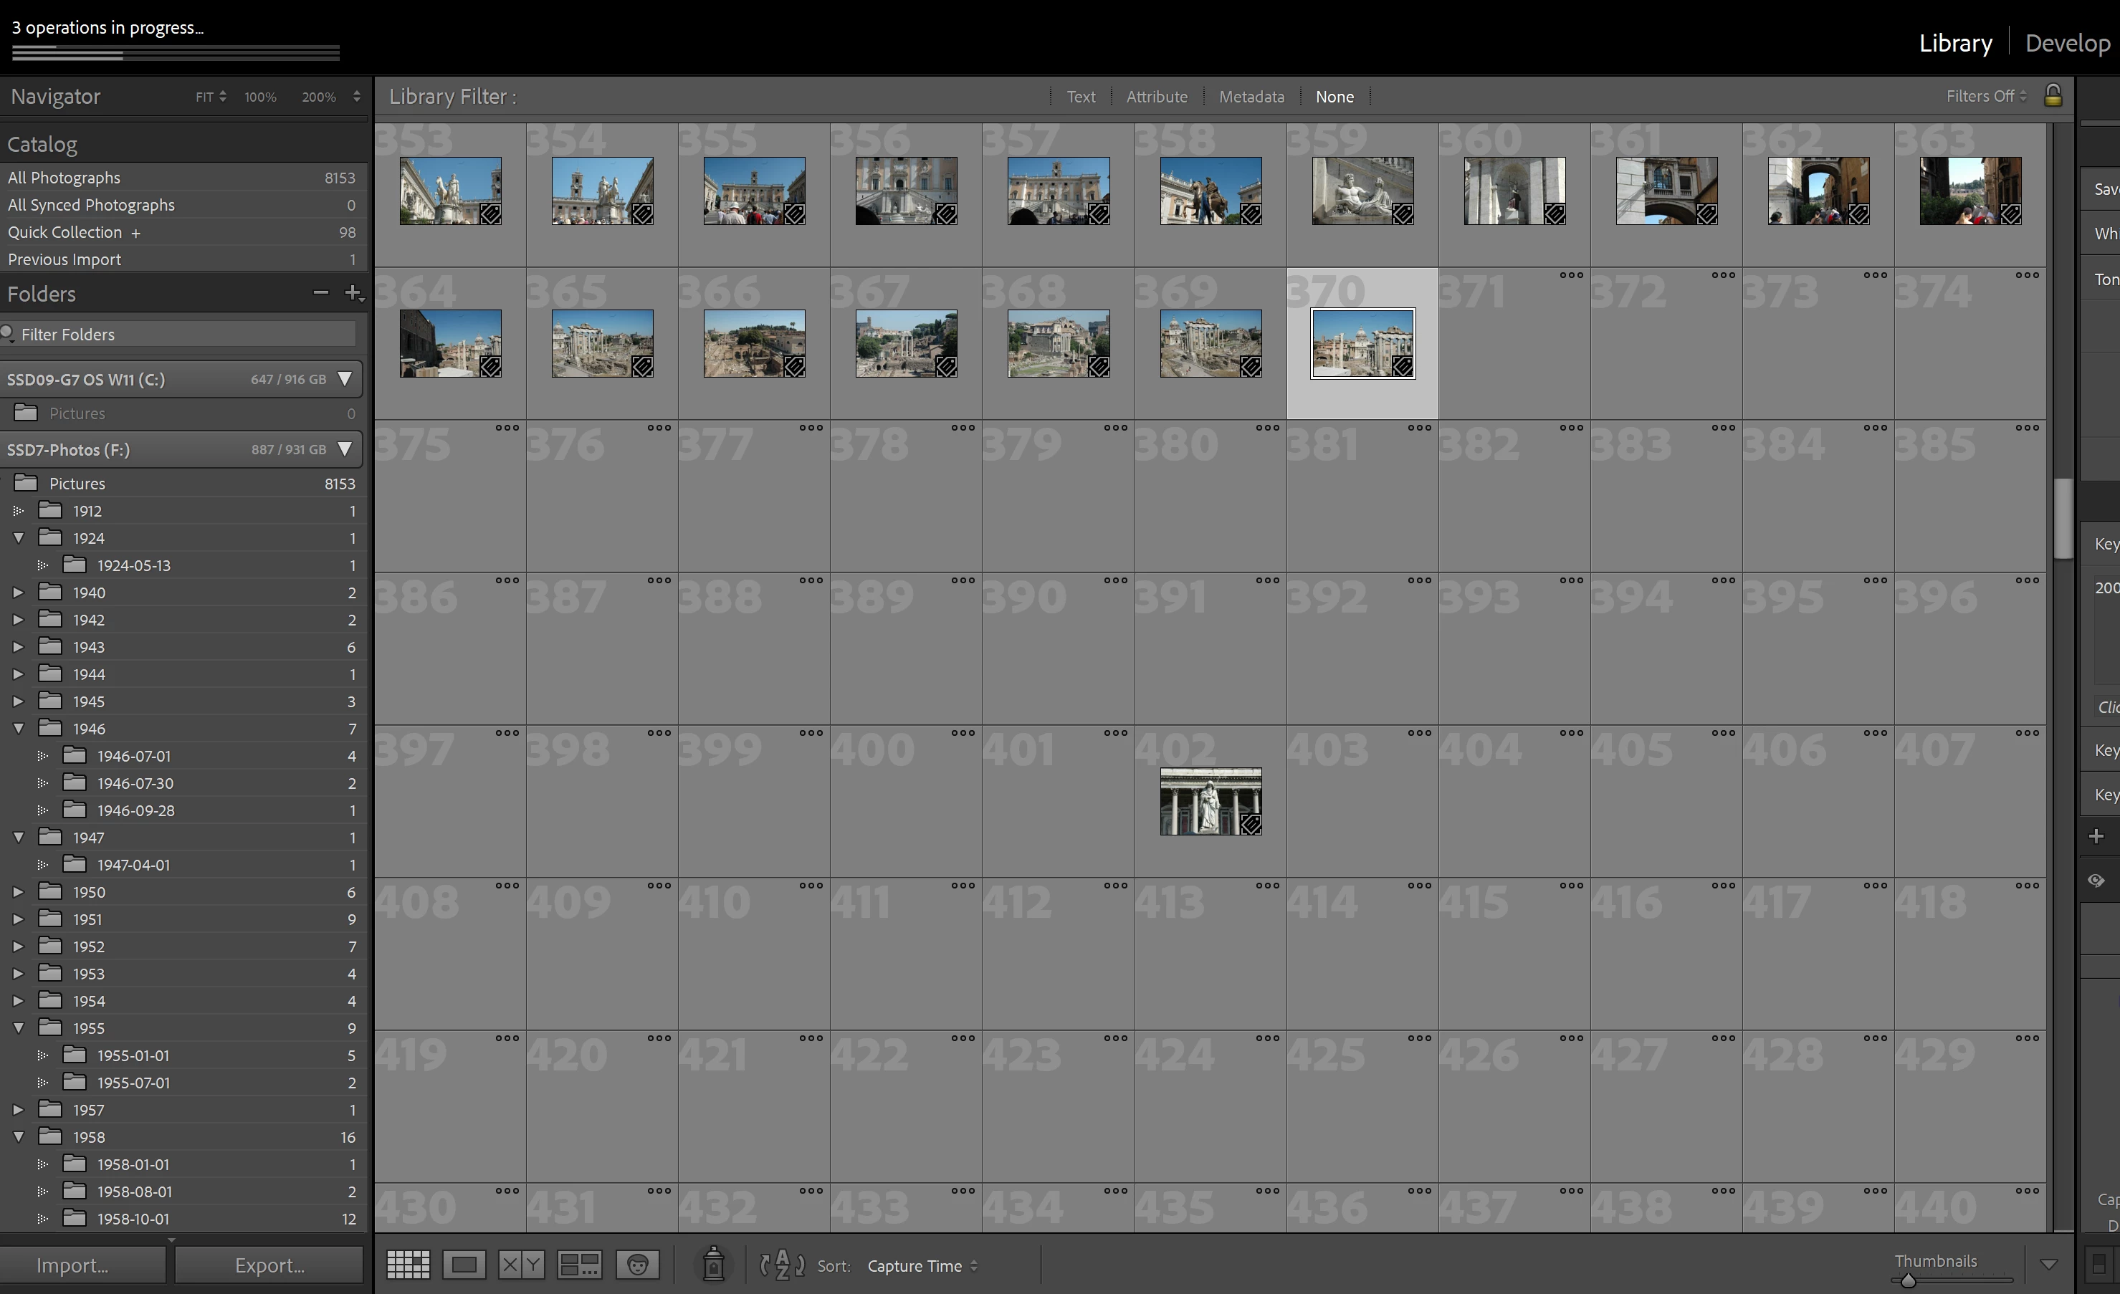Screen dimensions: 2120x1294
Task: Open People view face icon
Action: tap(638, 1265)
